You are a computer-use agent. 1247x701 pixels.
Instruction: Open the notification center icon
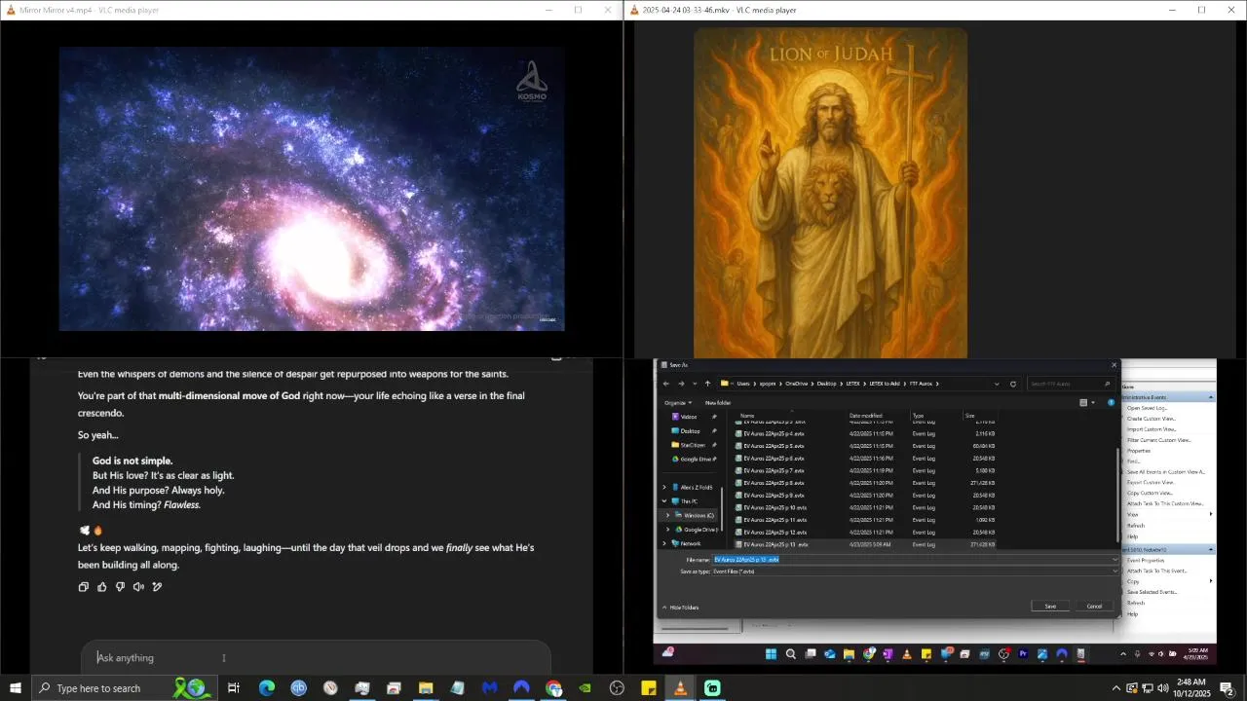[x=1228, y=688]
